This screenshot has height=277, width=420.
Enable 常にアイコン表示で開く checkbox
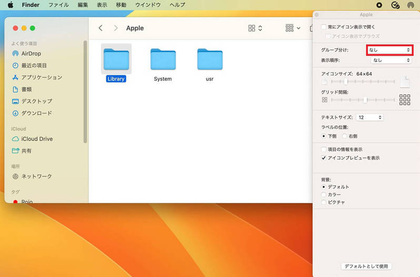tap(324, 27)
